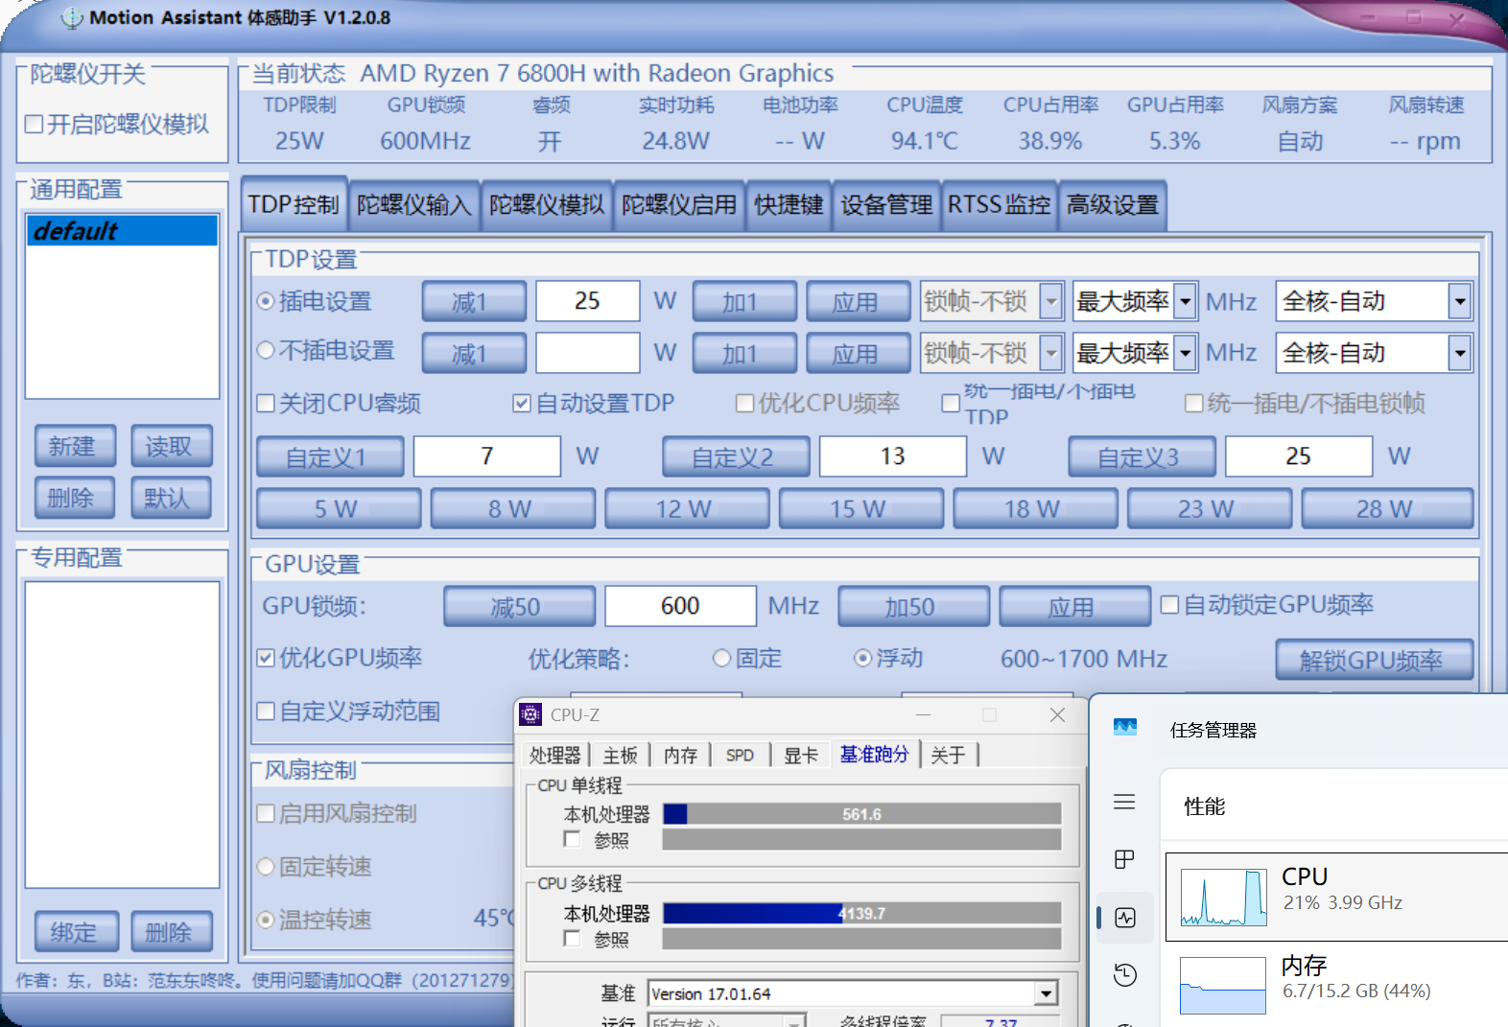Switch to RTSS监控 tab

pyautogui.click(x=1000, y=205)
